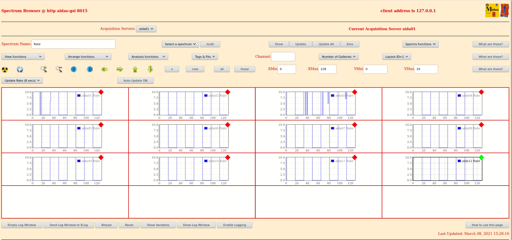Click the green diamond on aida12 Rate
This screenshot has height=240, width=512.
(x=481, y=157)
